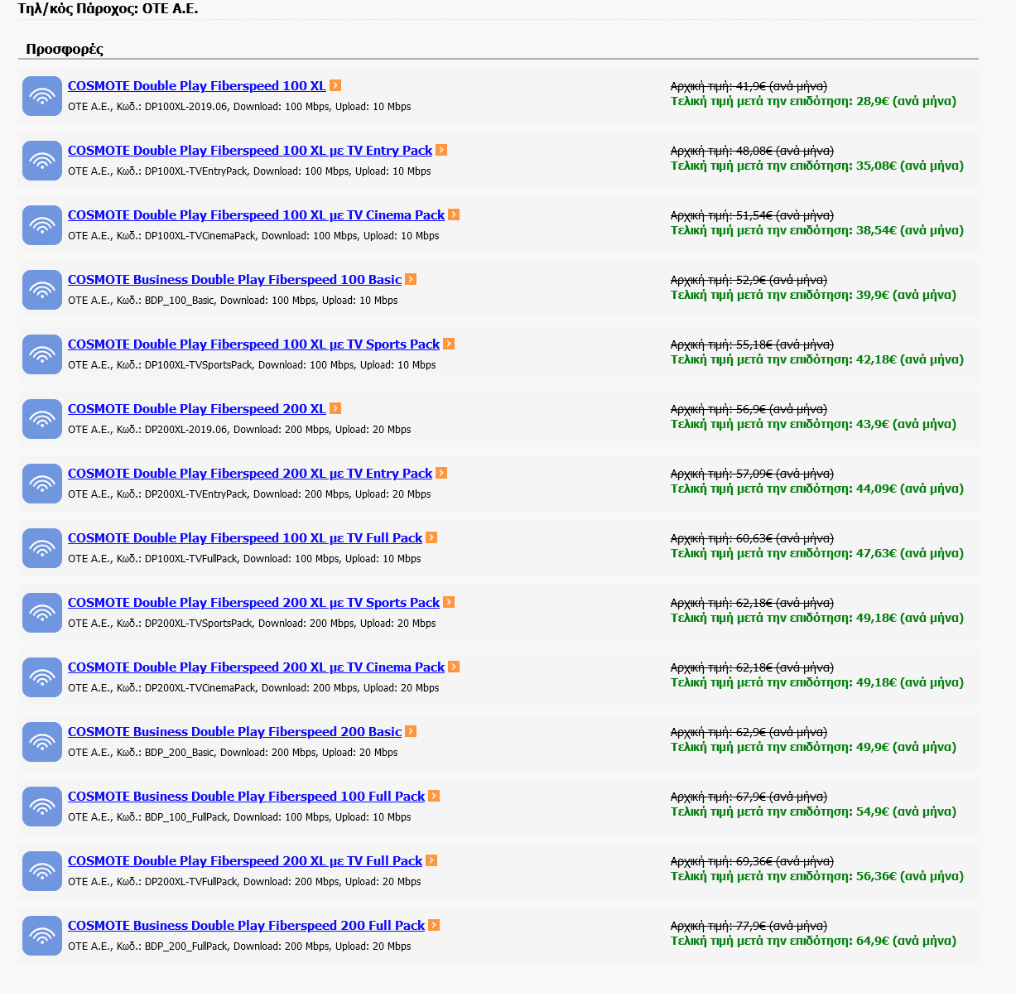Click the final price text 44,09€ (ανά μήνα)
Image resolution: width=1016 pixels, height=997 pixels.
pos(910,489)
